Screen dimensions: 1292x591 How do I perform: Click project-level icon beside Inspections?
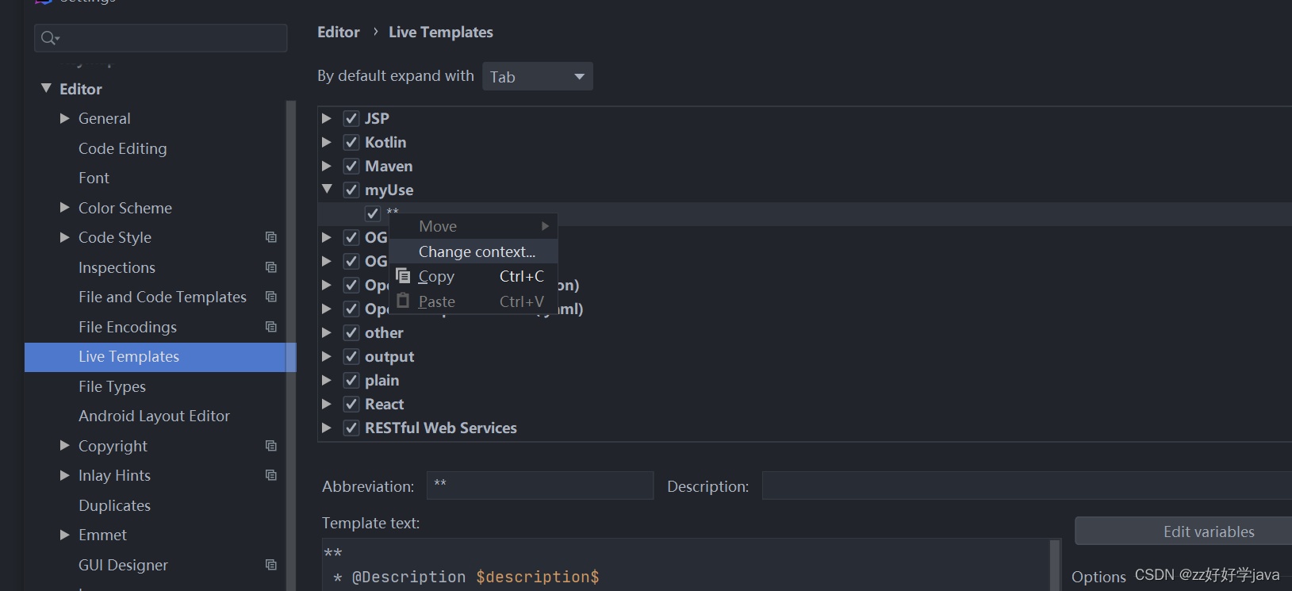[271, 267]
